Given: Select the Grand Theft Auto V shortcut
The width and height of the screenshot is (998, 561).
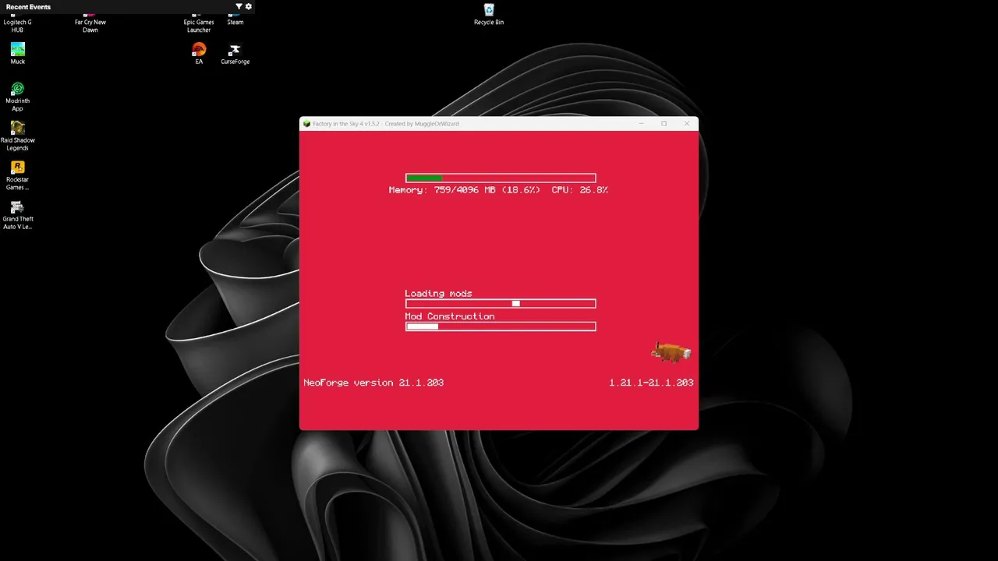Looking at the screenshot, I should 17,215.
